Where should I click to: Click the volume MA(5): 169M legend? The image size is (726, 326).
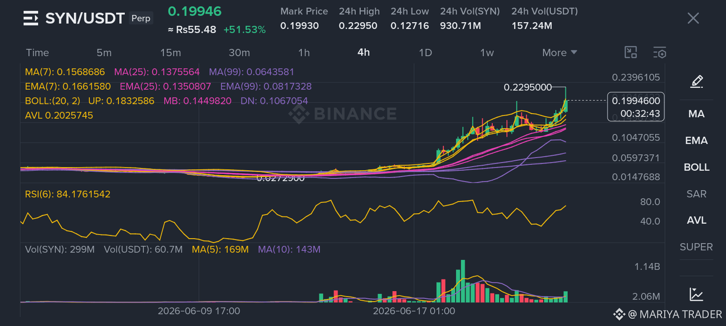click(x=220, y=249)
